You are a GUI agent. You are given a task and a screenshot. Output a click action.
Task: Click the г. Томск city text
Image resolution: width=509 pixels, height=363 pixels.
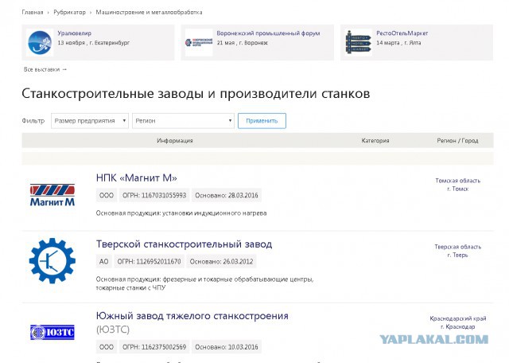pos(458,189)
